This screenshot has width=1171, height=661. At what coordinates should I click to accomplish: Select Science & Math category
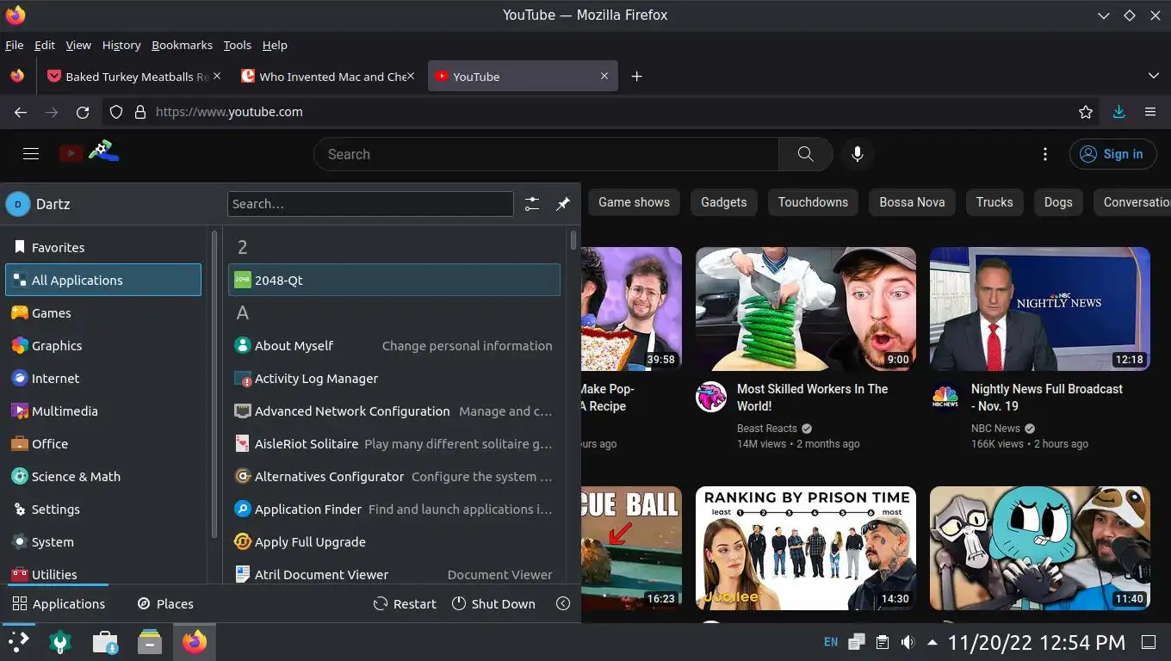pos(103,476)
